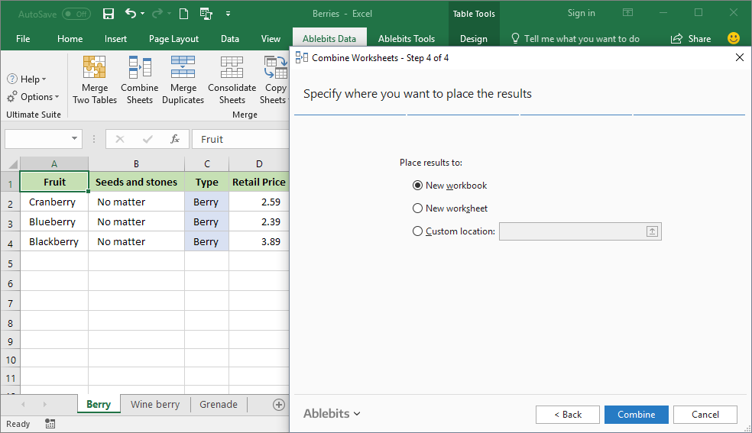Switch to the View tab
The image size is (752, 433).
tap(271, 39)
